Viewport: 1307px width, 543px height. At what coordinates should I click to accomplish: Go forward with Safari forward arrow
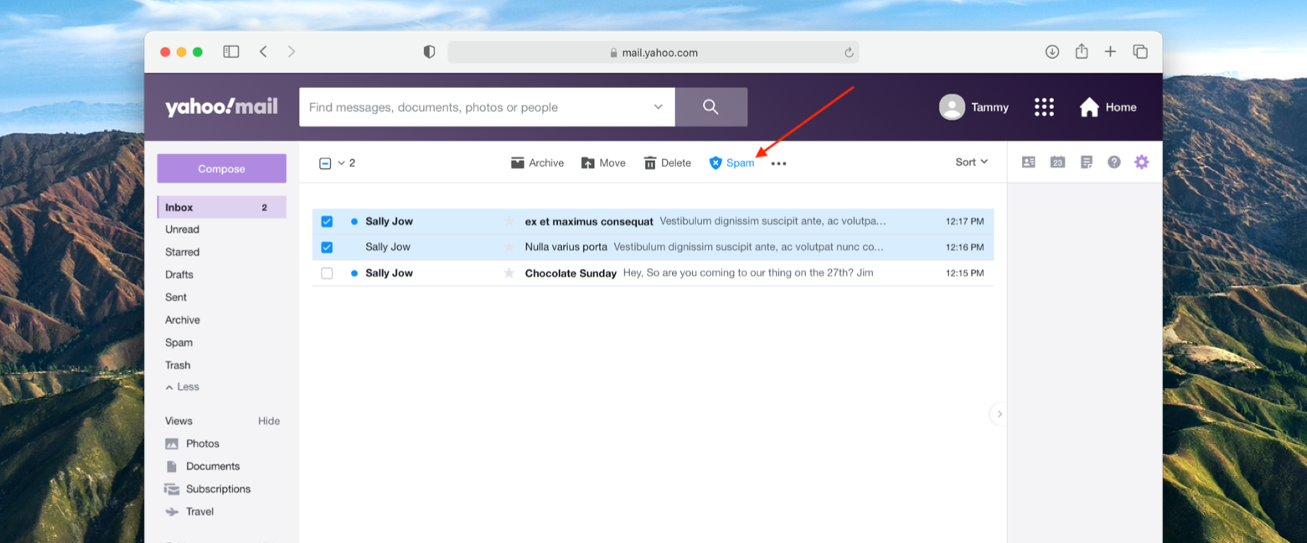pos(292,52)
